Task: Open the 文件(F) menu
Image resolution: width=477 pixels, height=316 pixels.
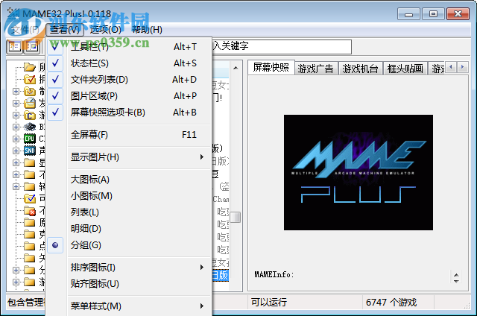Action: (x=25, y=30)
